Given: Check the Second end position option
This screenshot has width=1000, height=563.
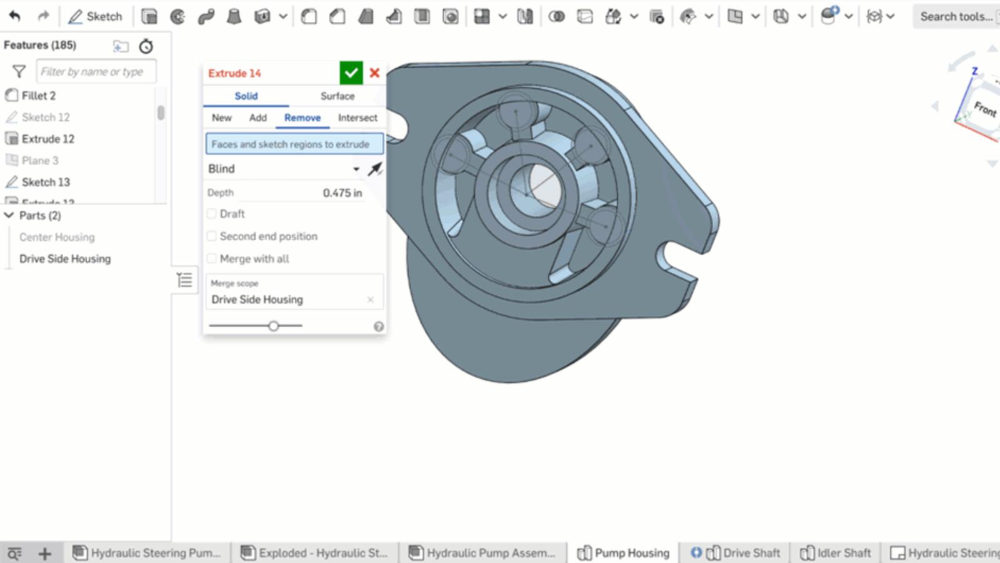Looking at the screenshot, I should tap(212, 236).
